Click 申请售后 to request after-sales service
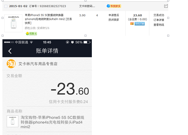 coord(114,15)
